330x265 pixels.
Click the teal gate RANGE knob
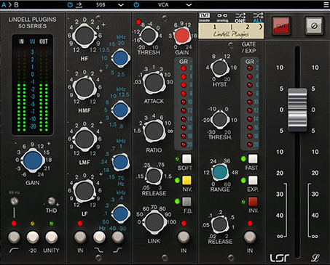220,172
